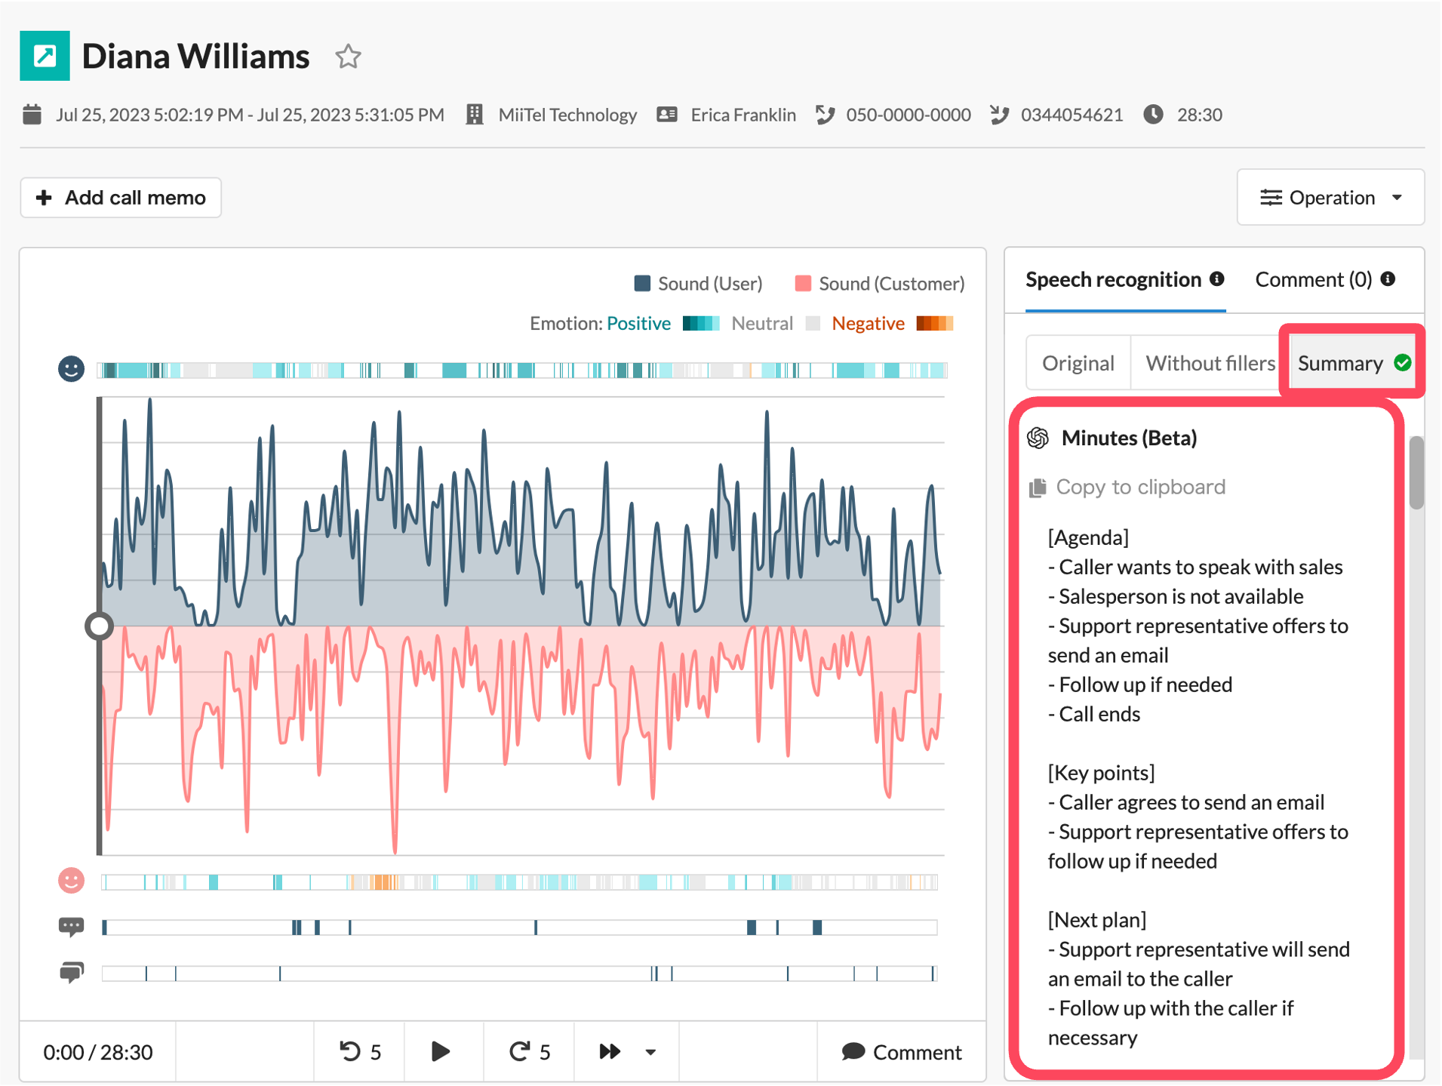Expand playback speed dropdown arrow
The width and height of the screenshot is (1442, 1086).
pyautogui.click(x=650, y=1051)
